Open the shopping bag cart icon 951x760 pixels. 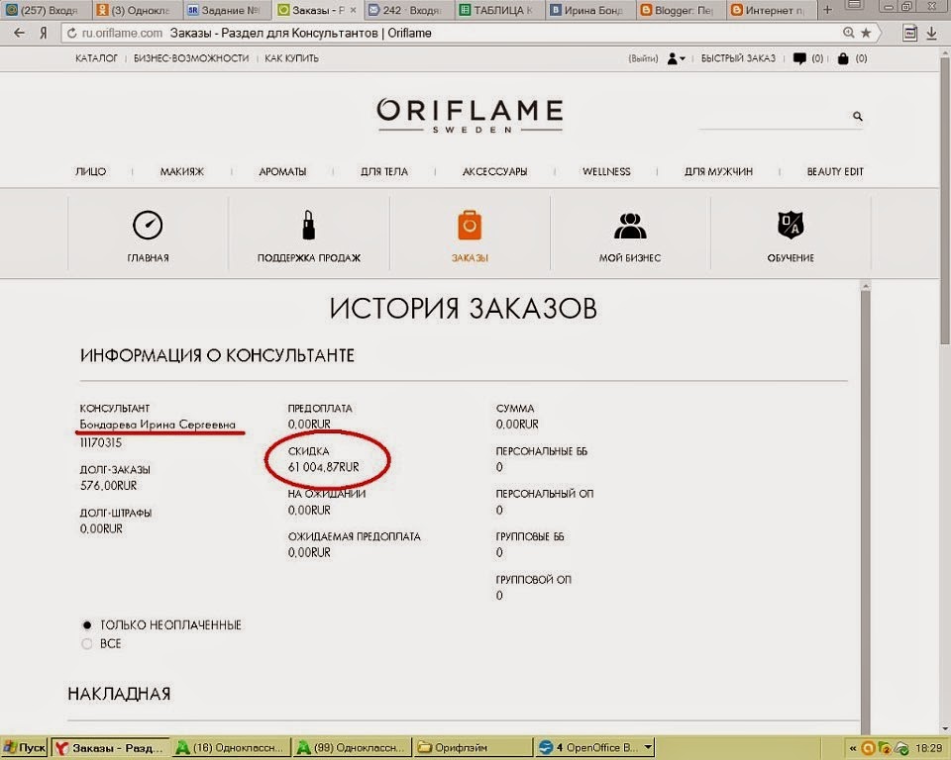click(843, 58)
